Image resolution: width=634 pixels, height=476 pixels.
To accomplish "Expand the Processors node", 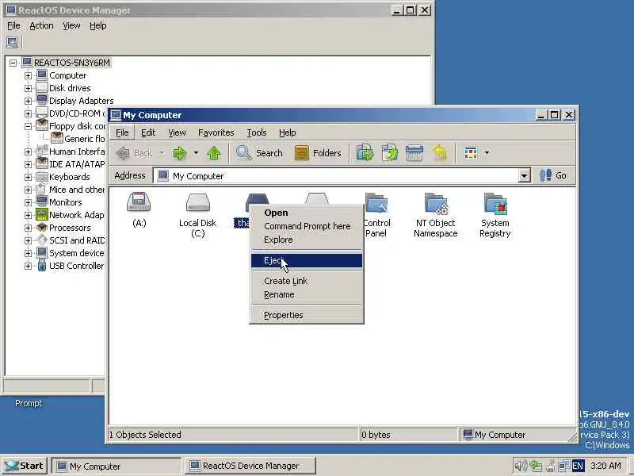I will point(28,228).
